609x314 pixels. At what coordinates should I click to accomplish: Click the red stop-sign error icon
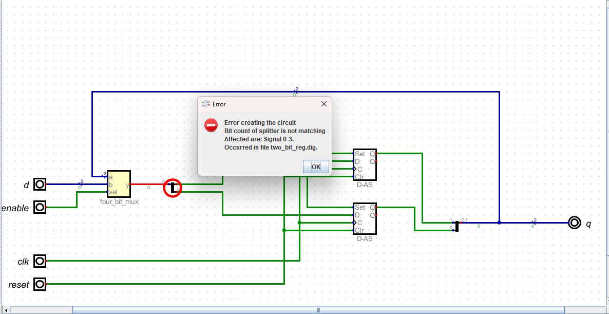(x=211, y=125)
